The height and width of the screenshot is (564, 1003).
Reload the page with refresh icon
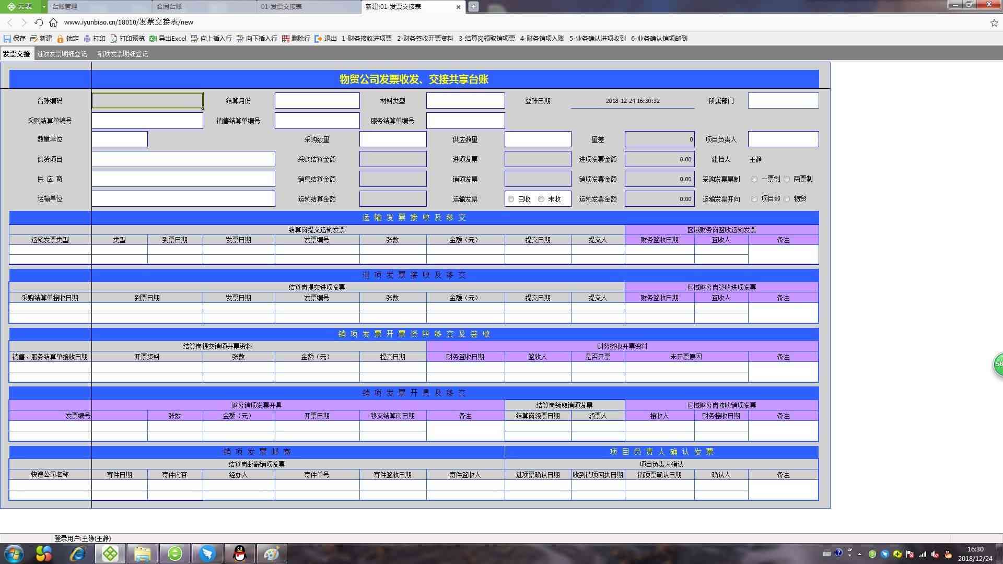[39, 22]
